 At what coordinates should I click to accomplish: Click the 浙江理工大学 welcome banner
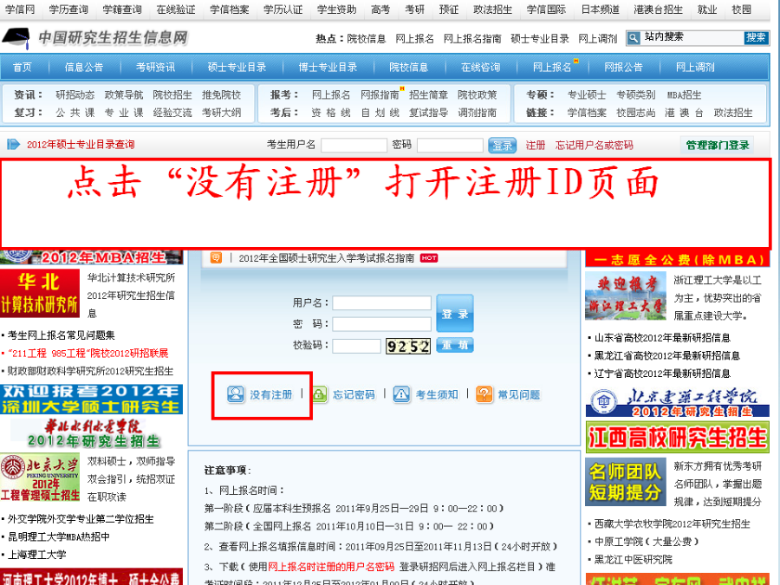[626, 296]
